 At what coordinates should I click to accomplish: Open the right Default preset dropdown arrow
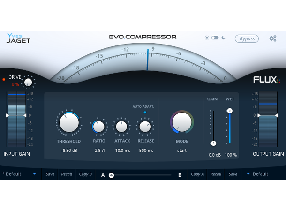click(248, 174)
